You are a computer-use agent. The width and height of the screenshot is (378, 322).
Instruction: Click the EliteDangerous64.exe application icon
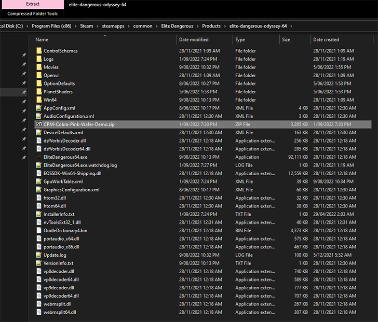coord(39,157)
